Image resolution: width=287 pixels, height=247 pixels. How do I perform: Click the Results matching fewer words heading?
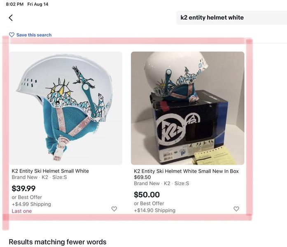click(58, 242)
